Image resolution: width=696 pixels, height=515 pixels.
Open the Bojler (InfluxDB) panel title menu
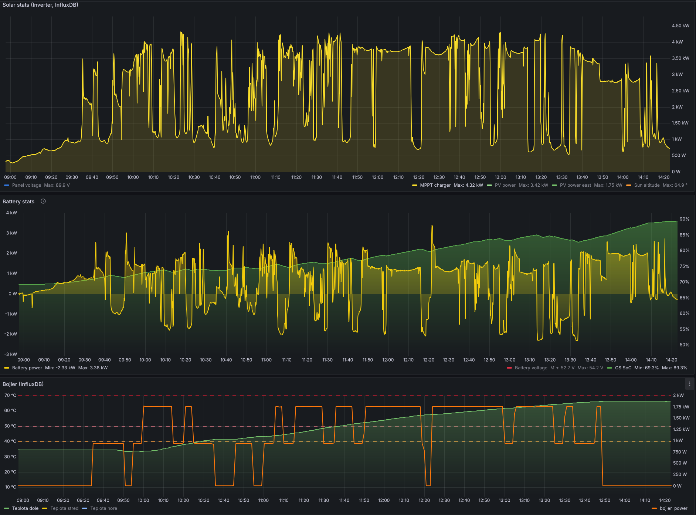coord(23,384)
